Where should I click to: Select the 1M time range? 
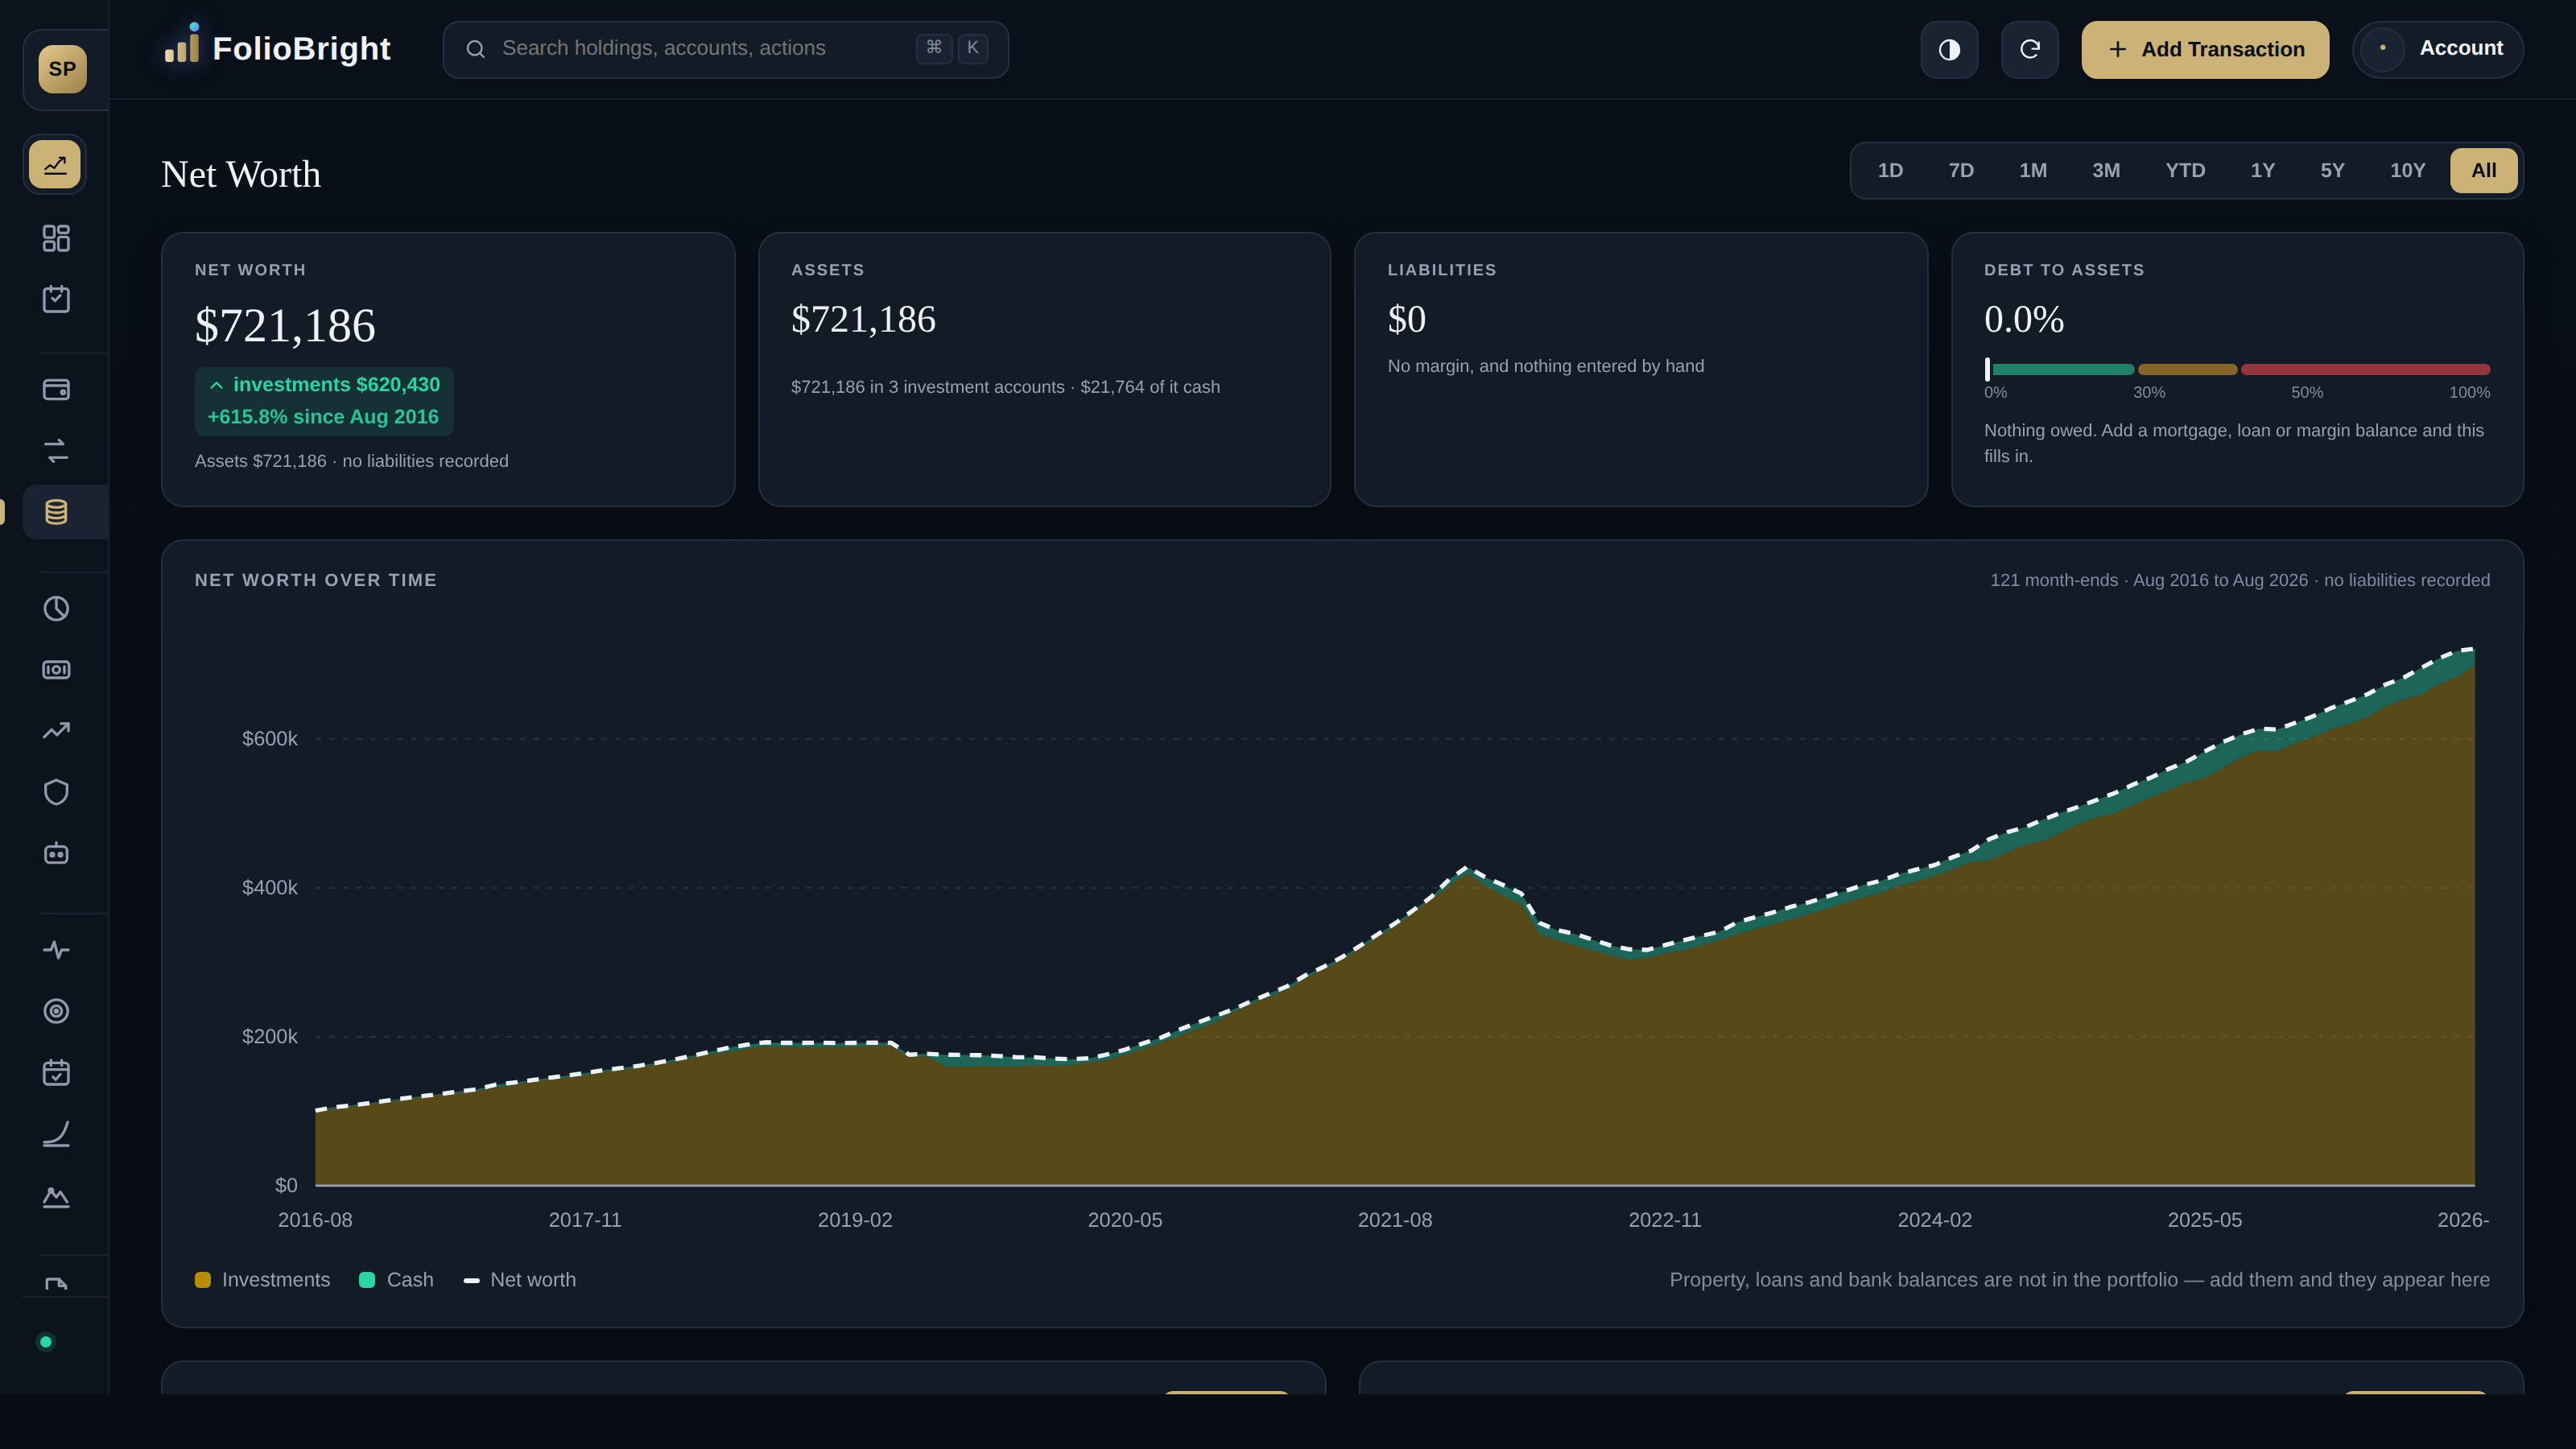(2033, 171)
